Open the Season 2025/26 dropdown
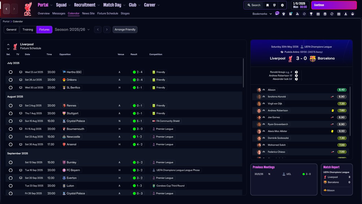Screen dimensions: 362x204 [72, 29]
